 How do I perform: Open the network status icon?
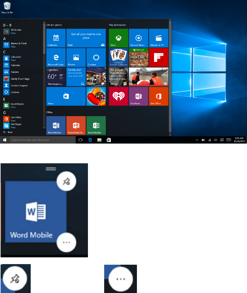[210, 140]
